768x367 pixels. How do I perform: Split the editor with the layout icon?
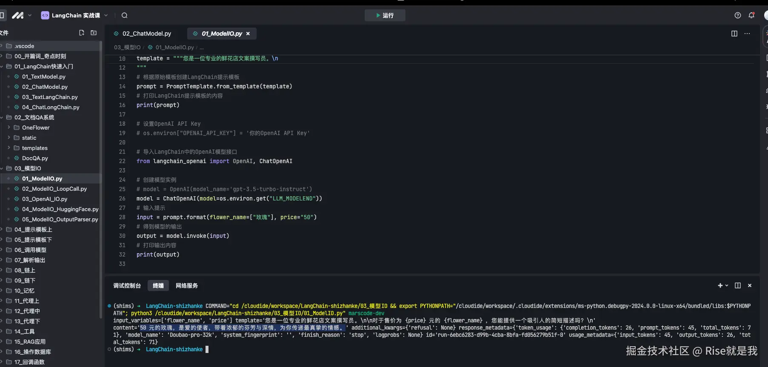coord(734,34)
